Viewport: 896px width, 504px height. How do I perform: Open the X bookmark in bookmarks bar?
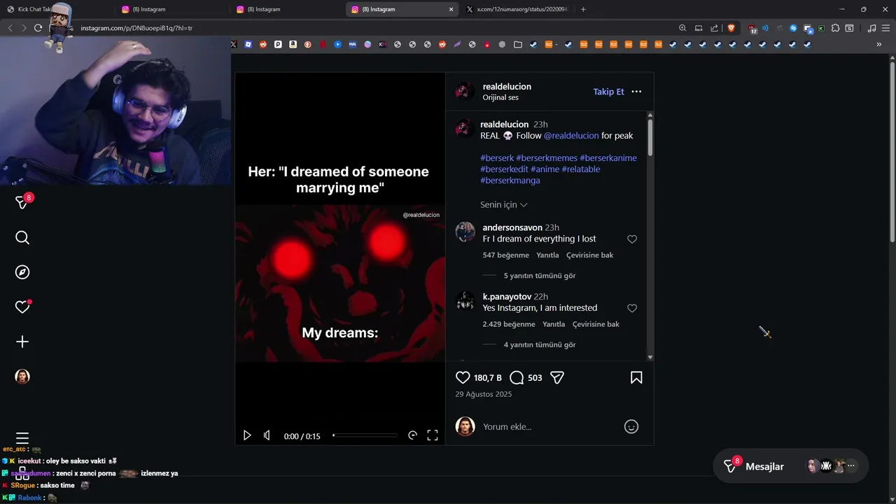pyautogui.click(x=233, y=44)
